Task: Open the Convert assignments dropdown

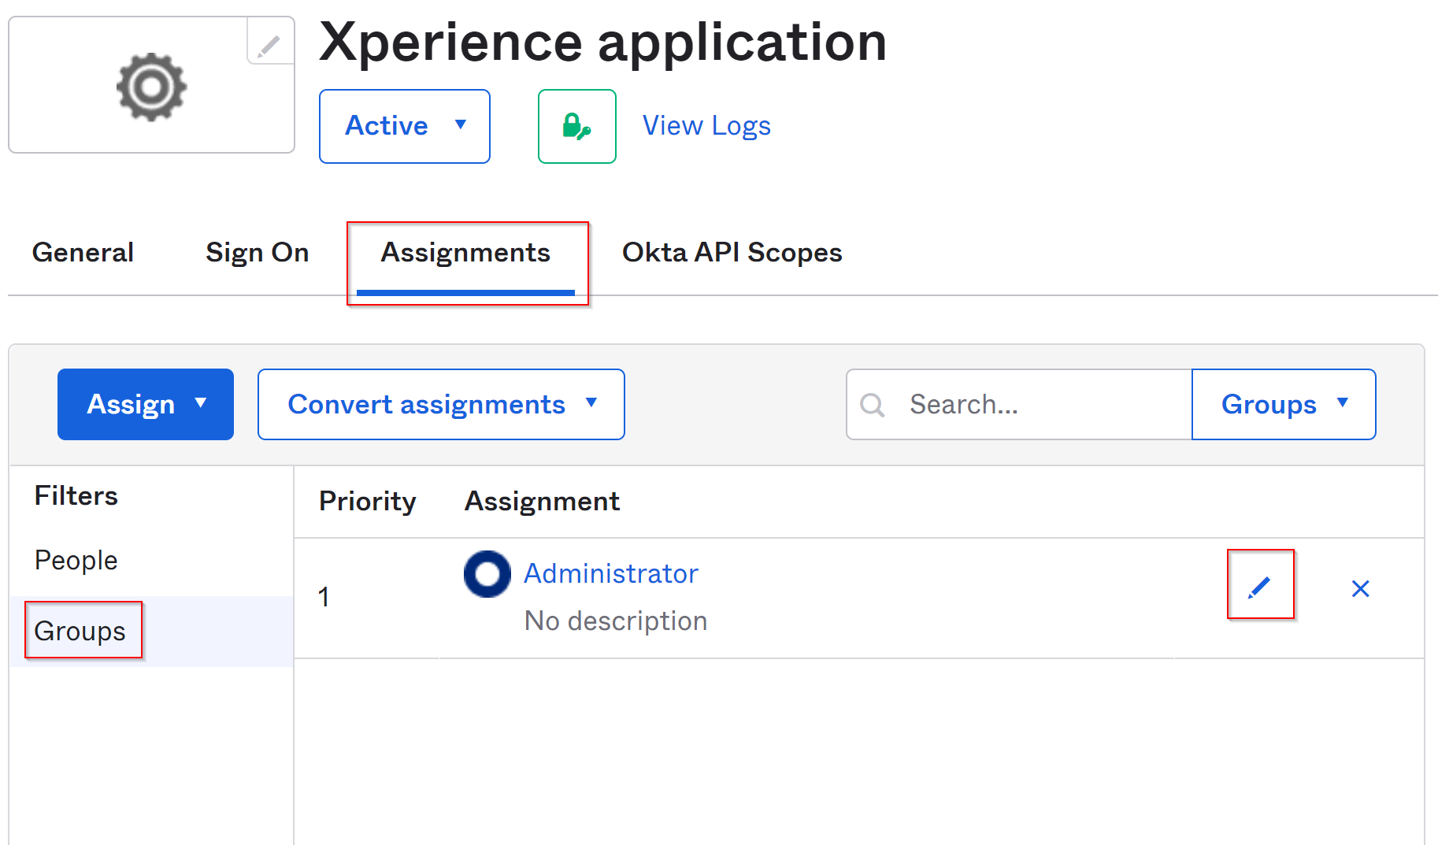Action: click(x=441, y=404)
